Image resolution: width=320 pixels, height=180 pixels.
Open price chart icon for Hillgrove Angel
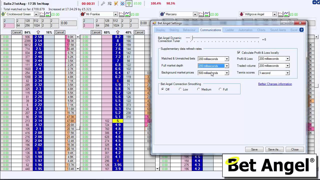pyautogui.click(x=280, y=14)
